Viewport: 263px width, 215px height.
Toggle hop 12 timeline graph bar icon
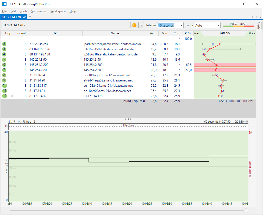click(x=11, y=96)
